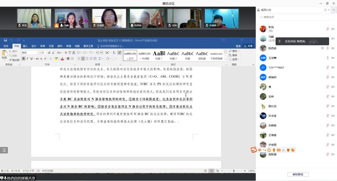Expand the styles gallery more arrow
Viewport: 337px width, 181px height.
pos(225,60)
